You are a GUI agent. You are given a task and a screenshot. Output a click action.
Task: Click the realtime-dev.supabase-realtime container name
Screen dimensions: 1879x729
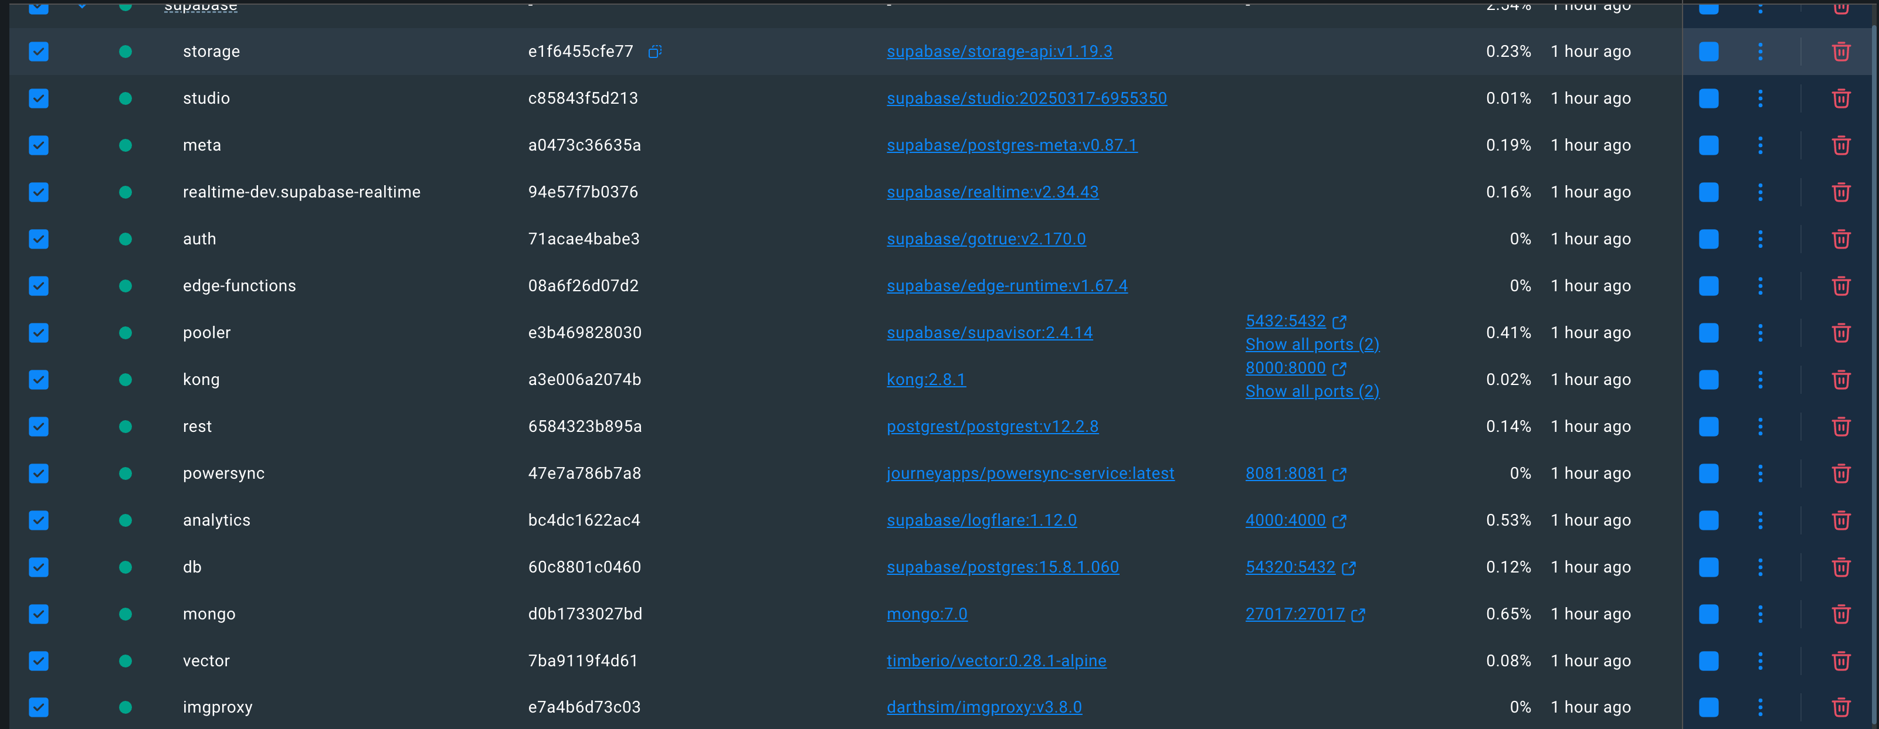coord(301,192)
